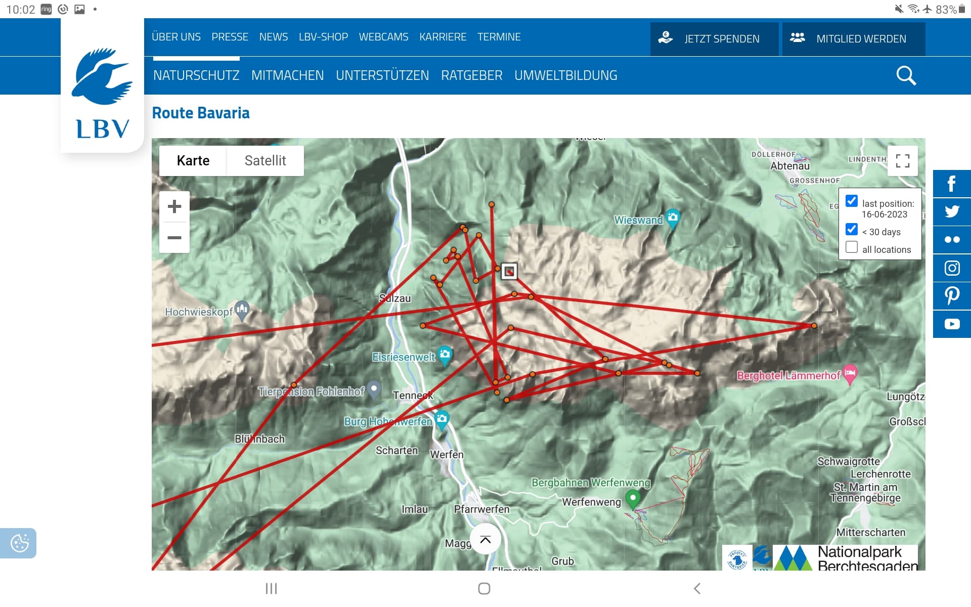Open the NATURSCHUTZ menu
971x607 pixels.
[196, 75]
